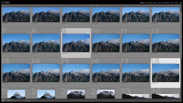Click the Library Filter label
The height and width of the screenshot is (103, 183).
click(5, 5)
